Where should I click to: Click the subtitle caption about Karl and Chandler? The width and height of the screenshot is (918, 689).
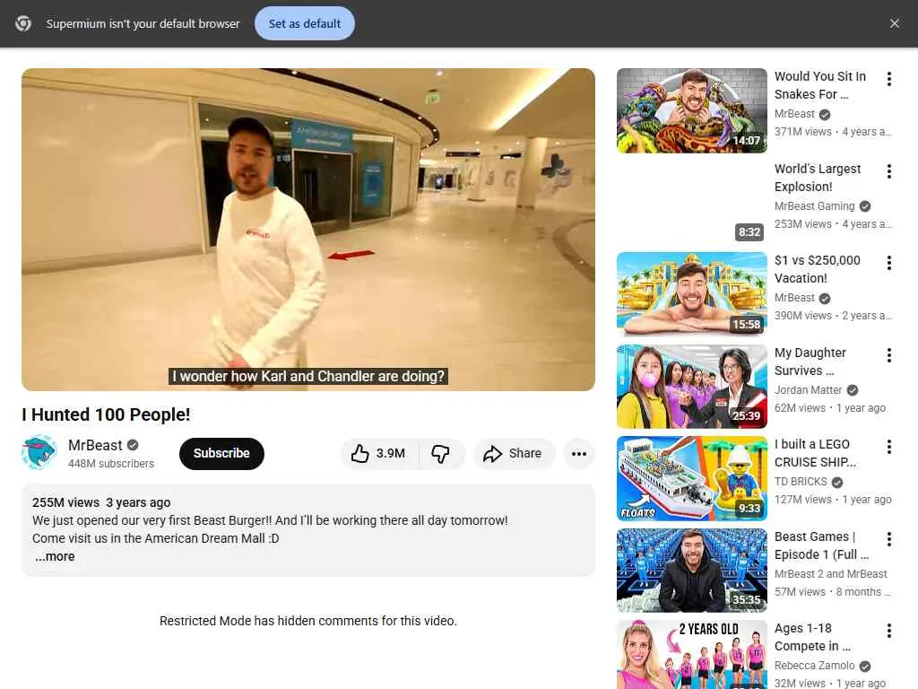[308, 376]
